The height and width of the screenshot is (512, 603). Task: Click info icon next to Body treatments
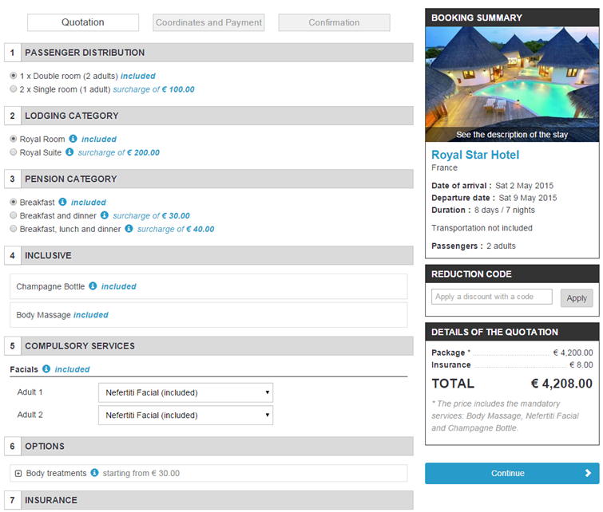[94, 473]
